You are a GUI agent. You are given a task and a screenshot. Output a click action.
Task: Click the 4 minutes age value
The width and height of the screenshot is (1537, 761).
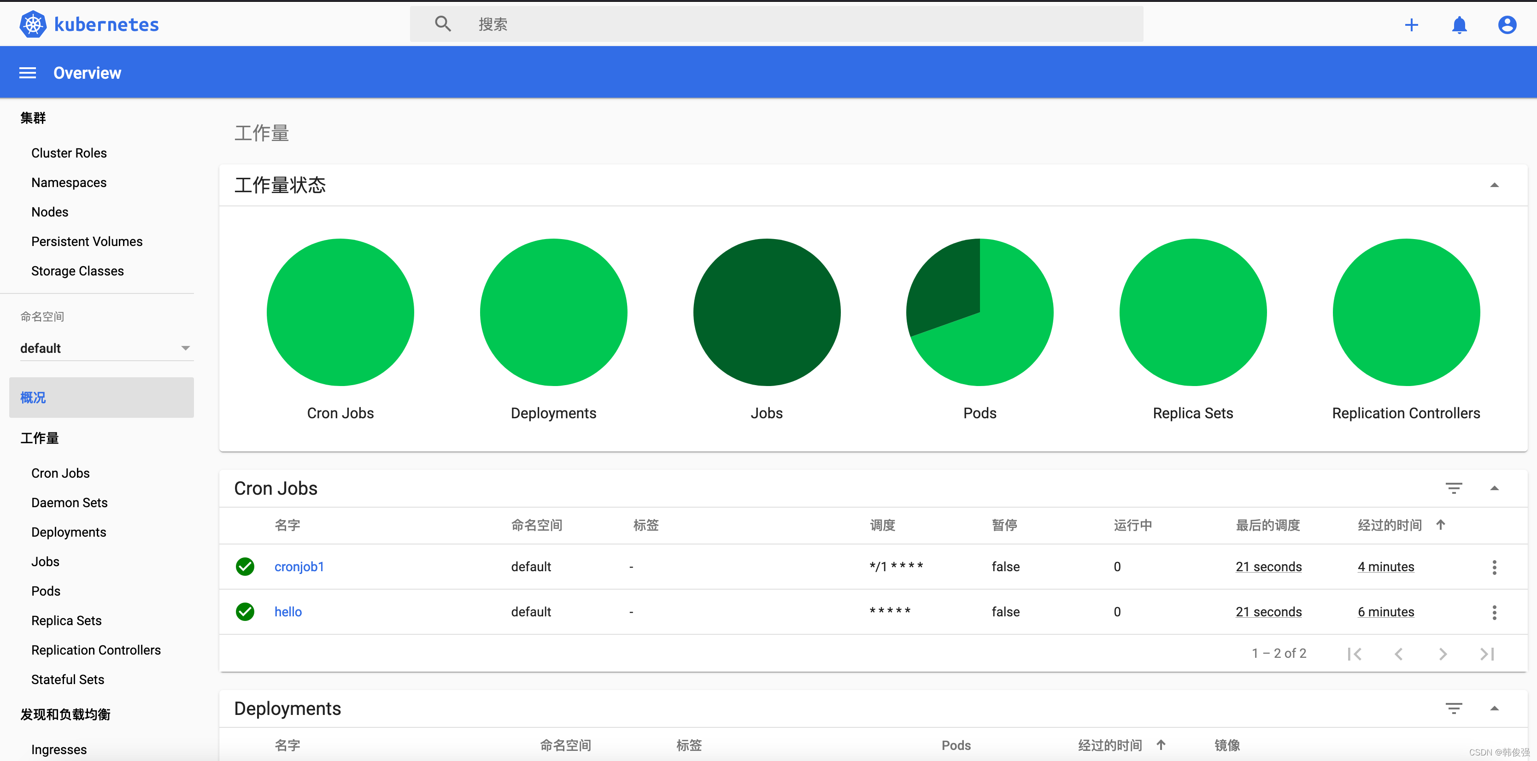[1385, 567]
